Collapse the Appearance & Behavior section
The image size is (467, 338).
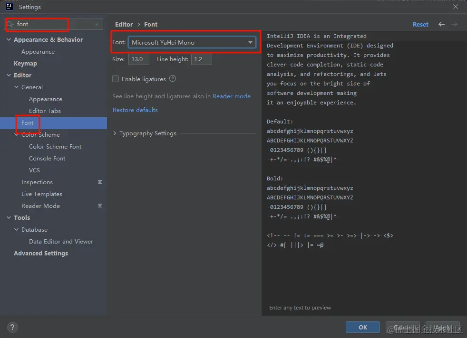pyautogui.click(x=9, y=39)
